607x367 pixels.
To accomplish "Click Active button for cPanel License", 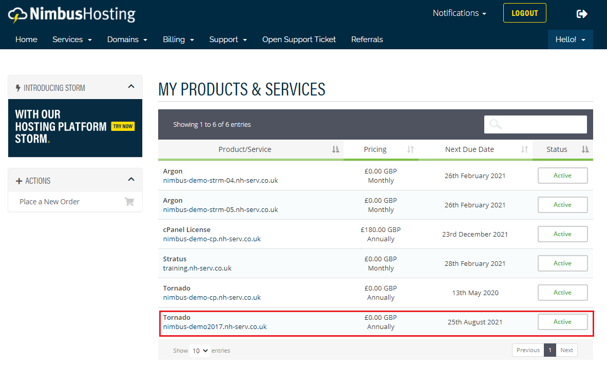I will click(562, 234).
